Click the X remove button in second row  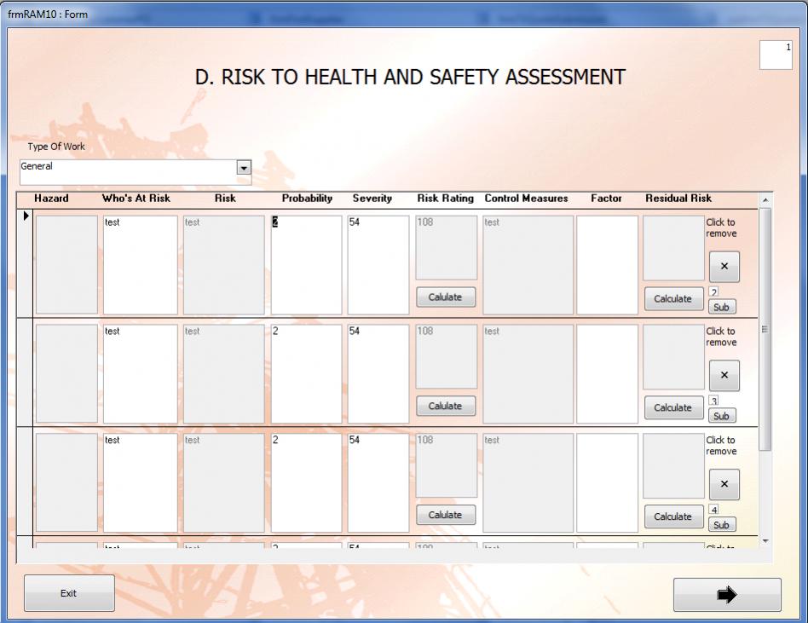(x=724, y=375)
